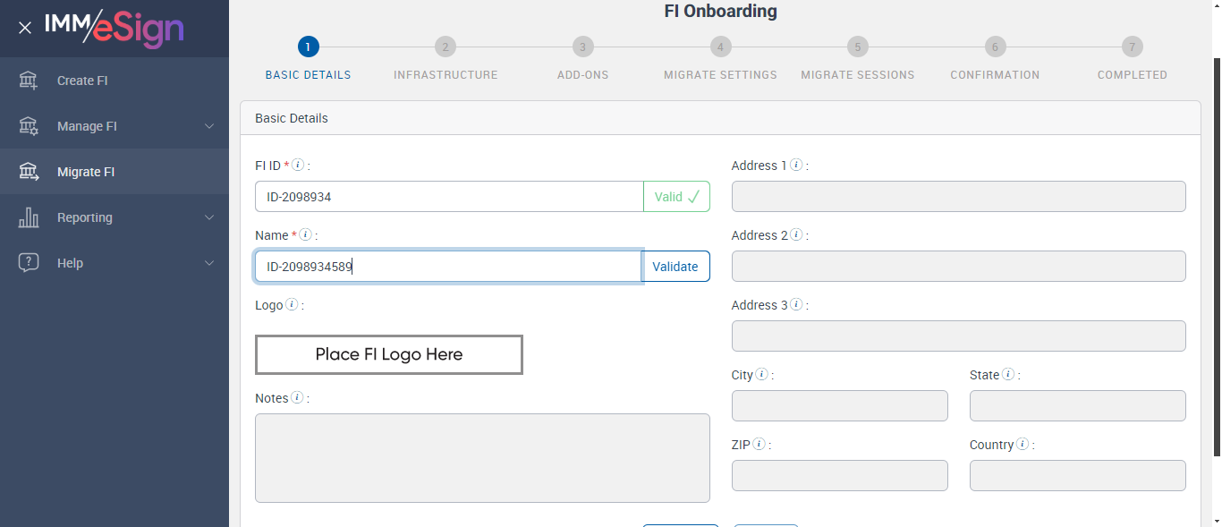Click the info icon next to Country
1222x527 pixels.
pos(1023,445)
